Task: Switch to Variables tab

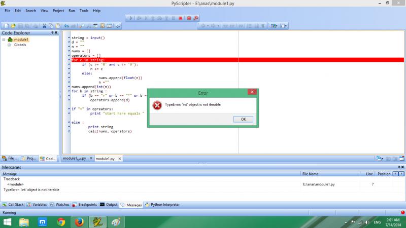Action: 37,205
